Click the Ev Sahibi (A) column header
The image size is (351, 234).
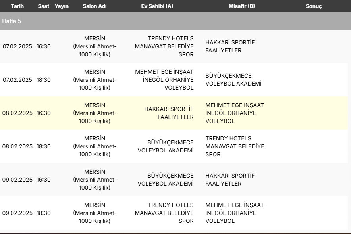(x=157, y=6)
